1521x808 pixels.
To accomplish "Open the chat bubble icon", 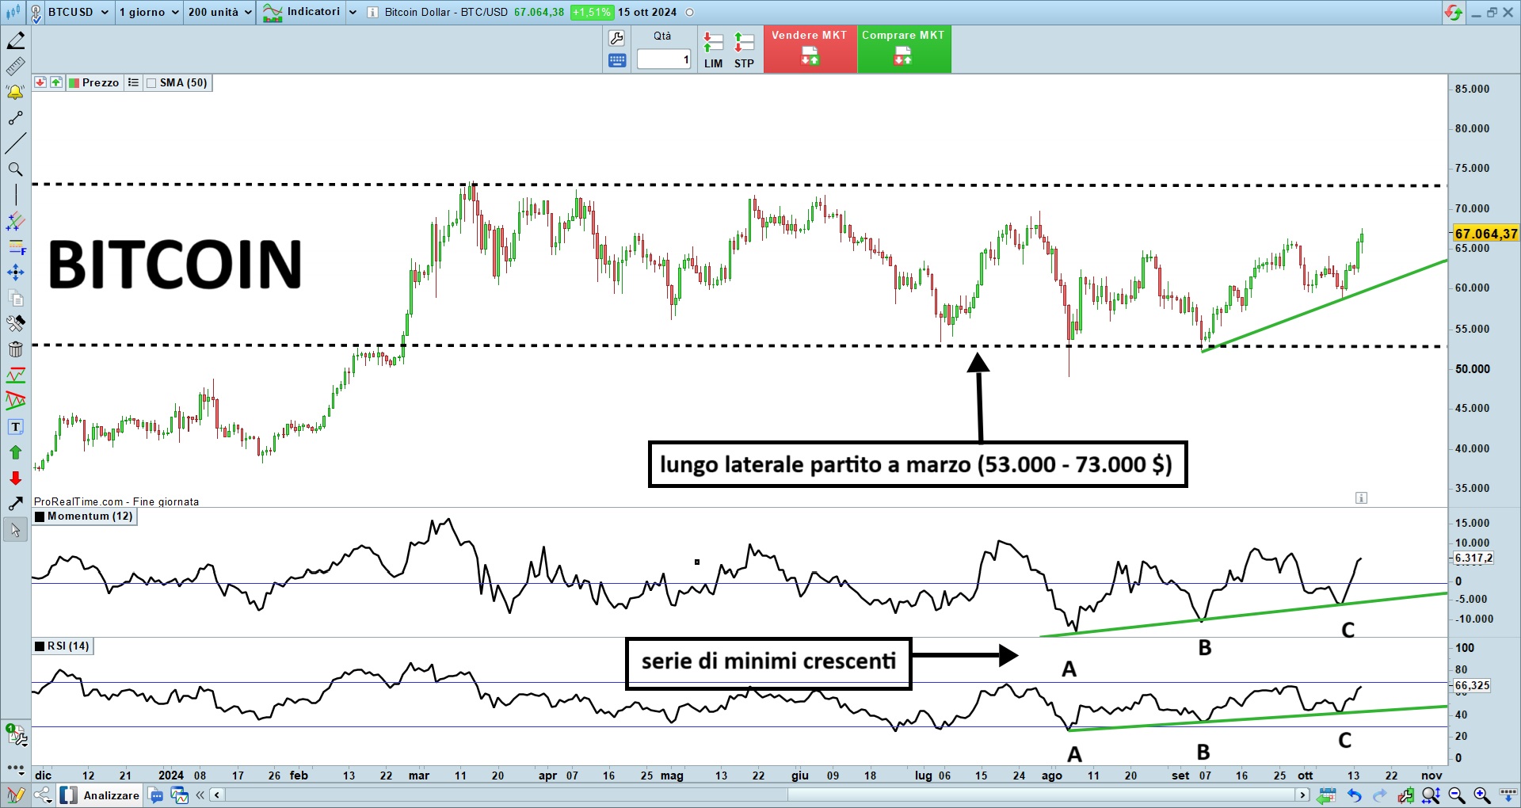I will tap(156, 795).
